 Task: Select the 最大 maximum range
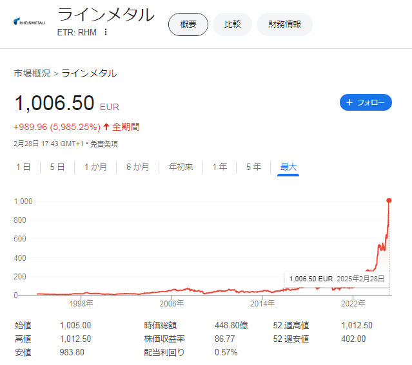click(288, 167)
